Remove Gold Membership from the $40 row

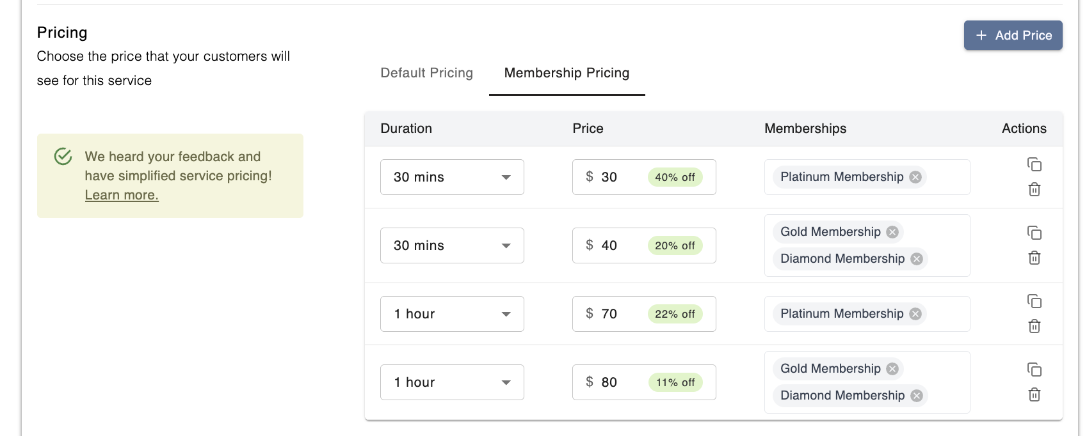point(892,232)
